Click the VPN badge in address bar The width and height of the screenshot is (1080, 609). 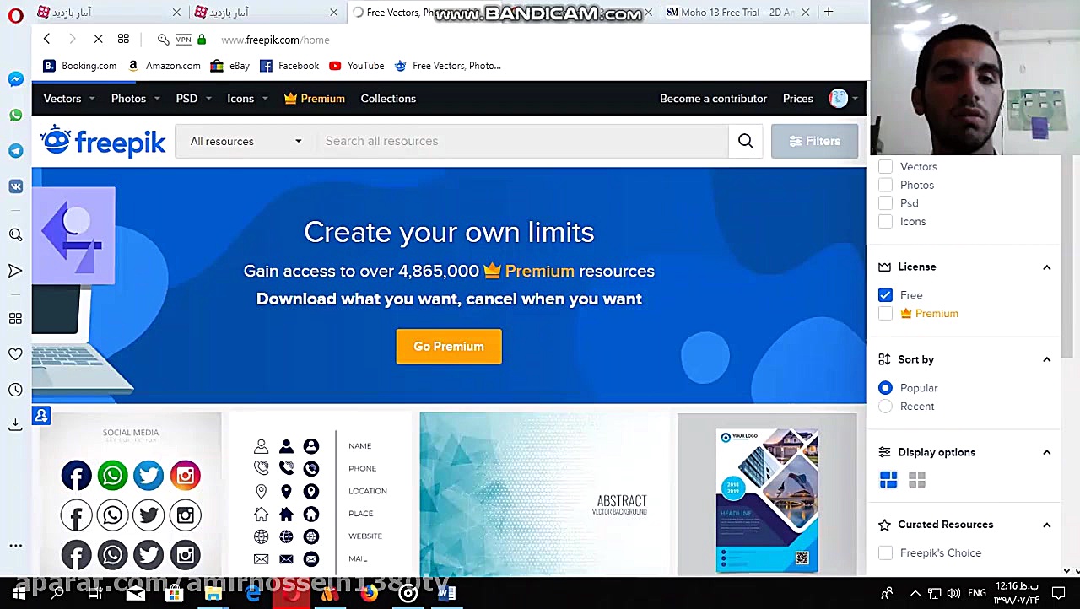point(183,40)
